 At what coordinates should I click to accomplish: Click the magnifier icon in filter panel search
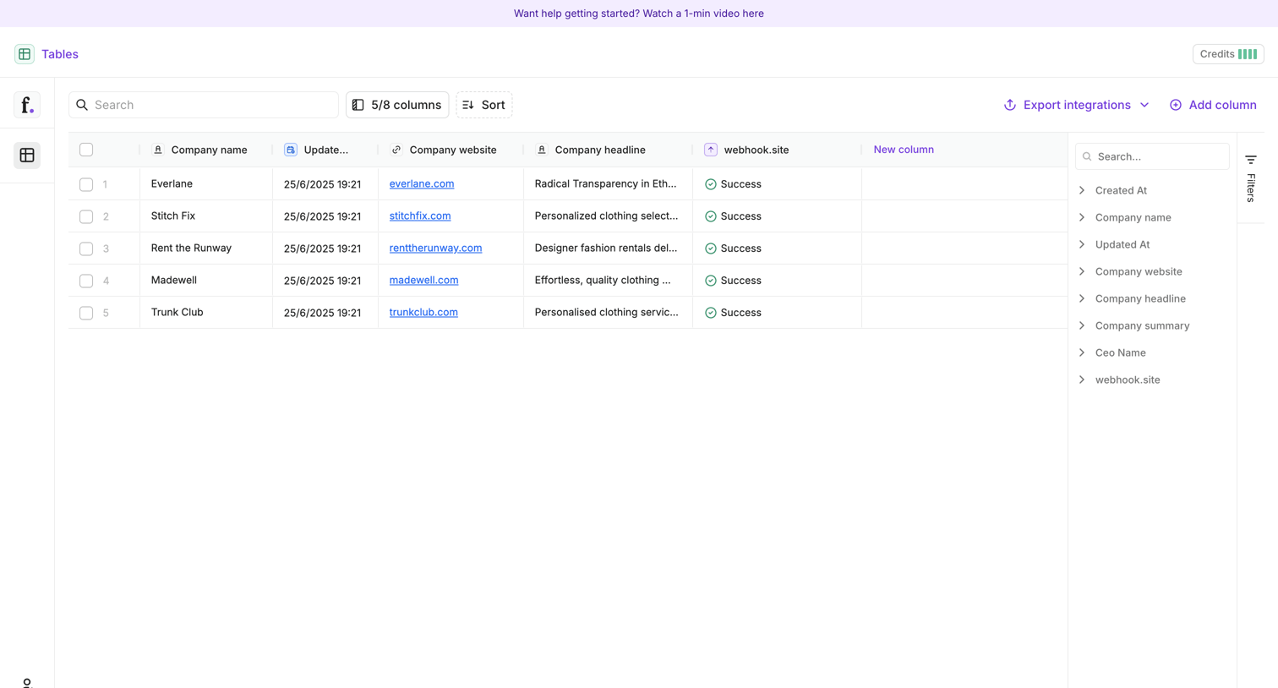tap(1087, 156)
